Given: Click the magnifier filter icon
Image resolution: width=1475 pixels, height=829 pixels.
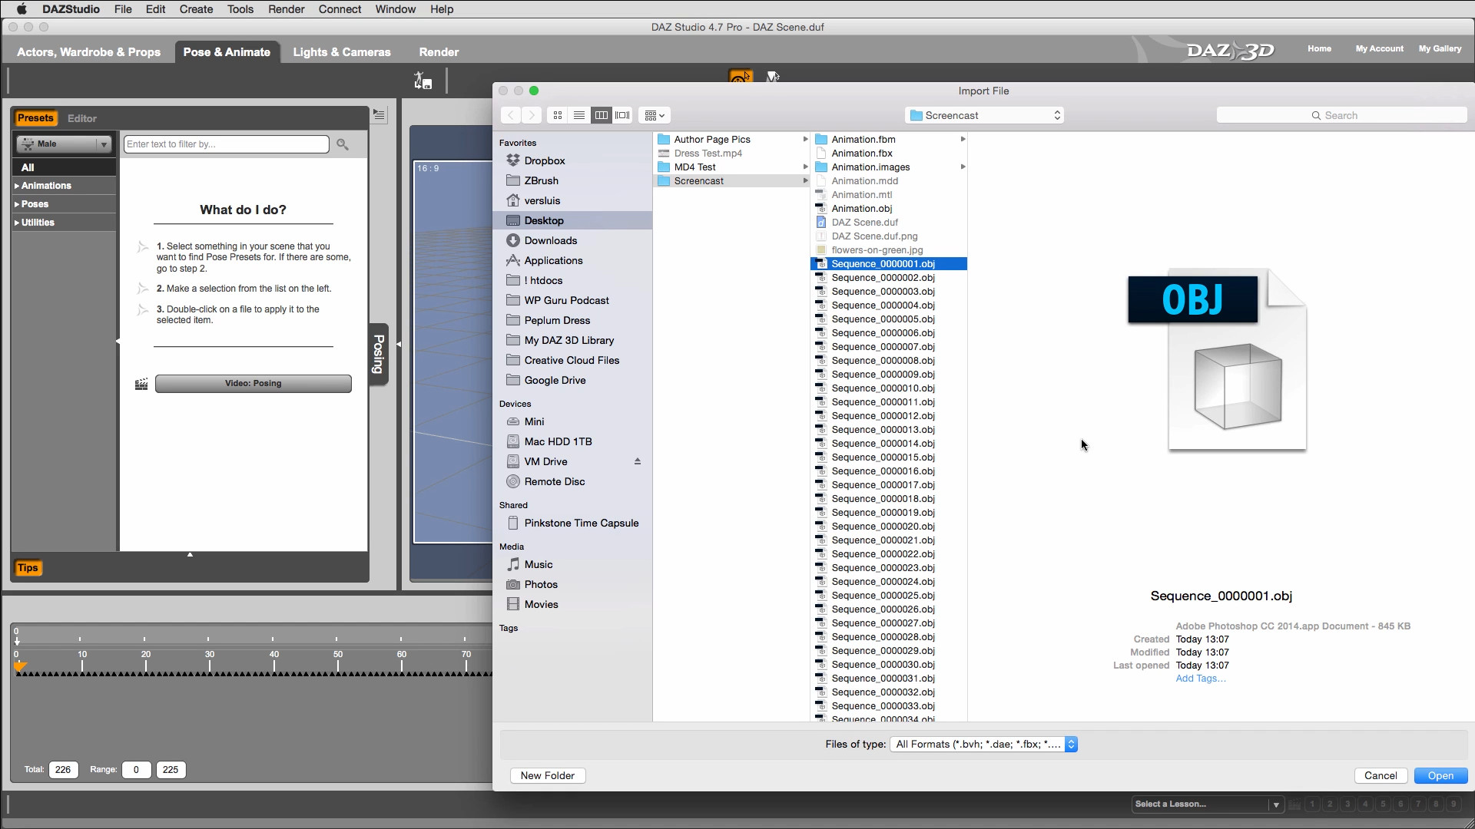Looking at the screenshot, I should point(343,144).
